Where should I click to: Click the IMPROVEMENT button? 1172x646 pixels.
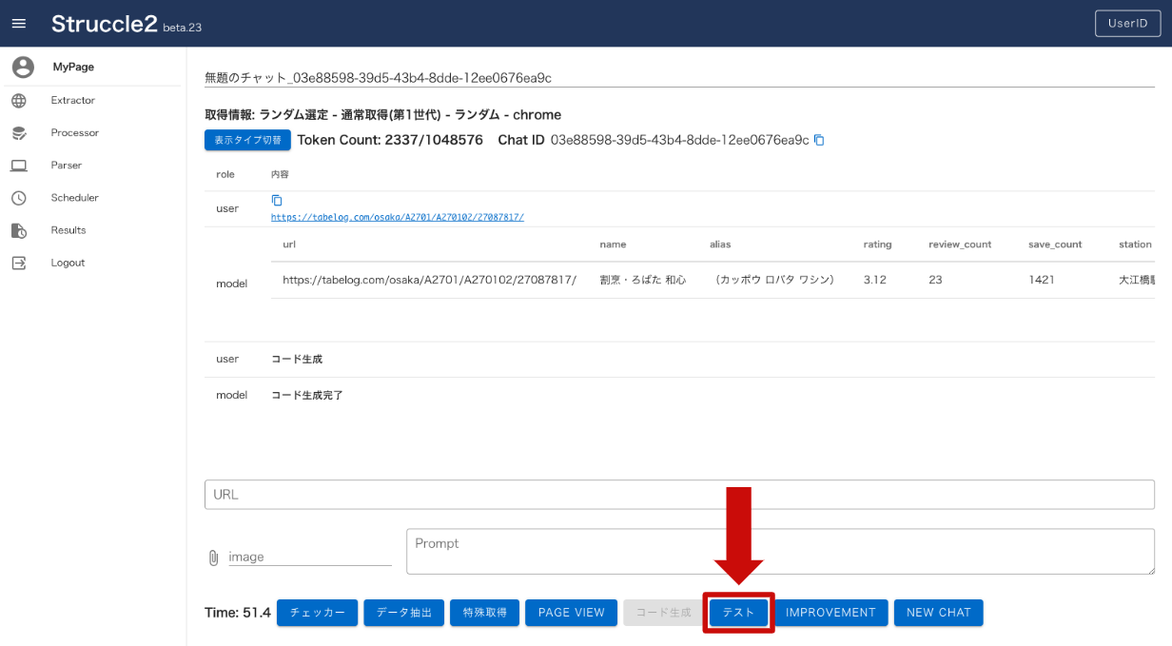[830, 613]
